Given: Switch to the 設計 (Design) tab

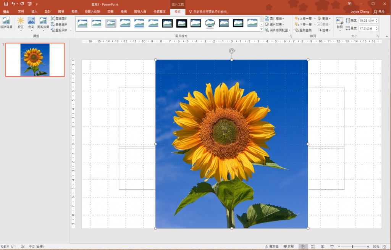Looking at the screenshot, I should [x=48, y=11].
